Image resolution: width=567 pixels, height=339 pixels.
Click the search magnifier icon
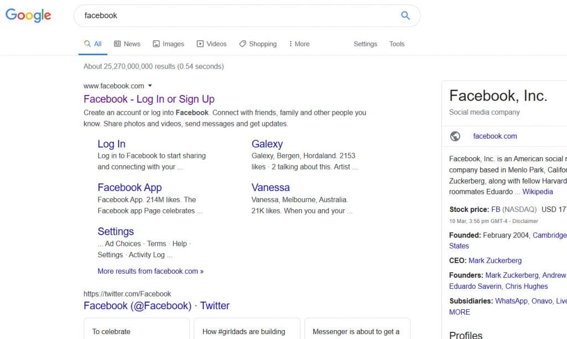pos(405,15)
